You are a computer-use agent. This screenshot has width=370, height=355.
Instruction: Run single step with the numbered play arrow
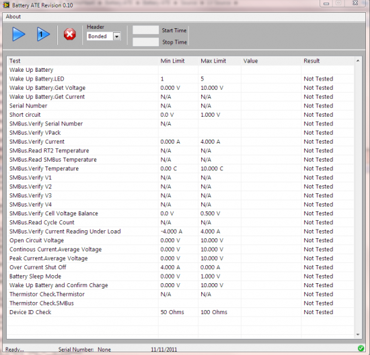43,34
